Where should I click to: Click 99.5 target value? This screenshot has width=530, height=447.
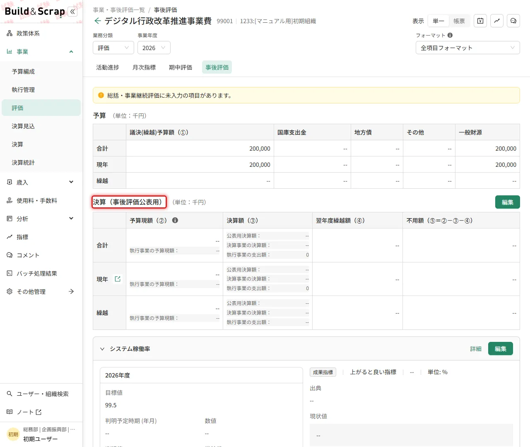tap(111, 405)
